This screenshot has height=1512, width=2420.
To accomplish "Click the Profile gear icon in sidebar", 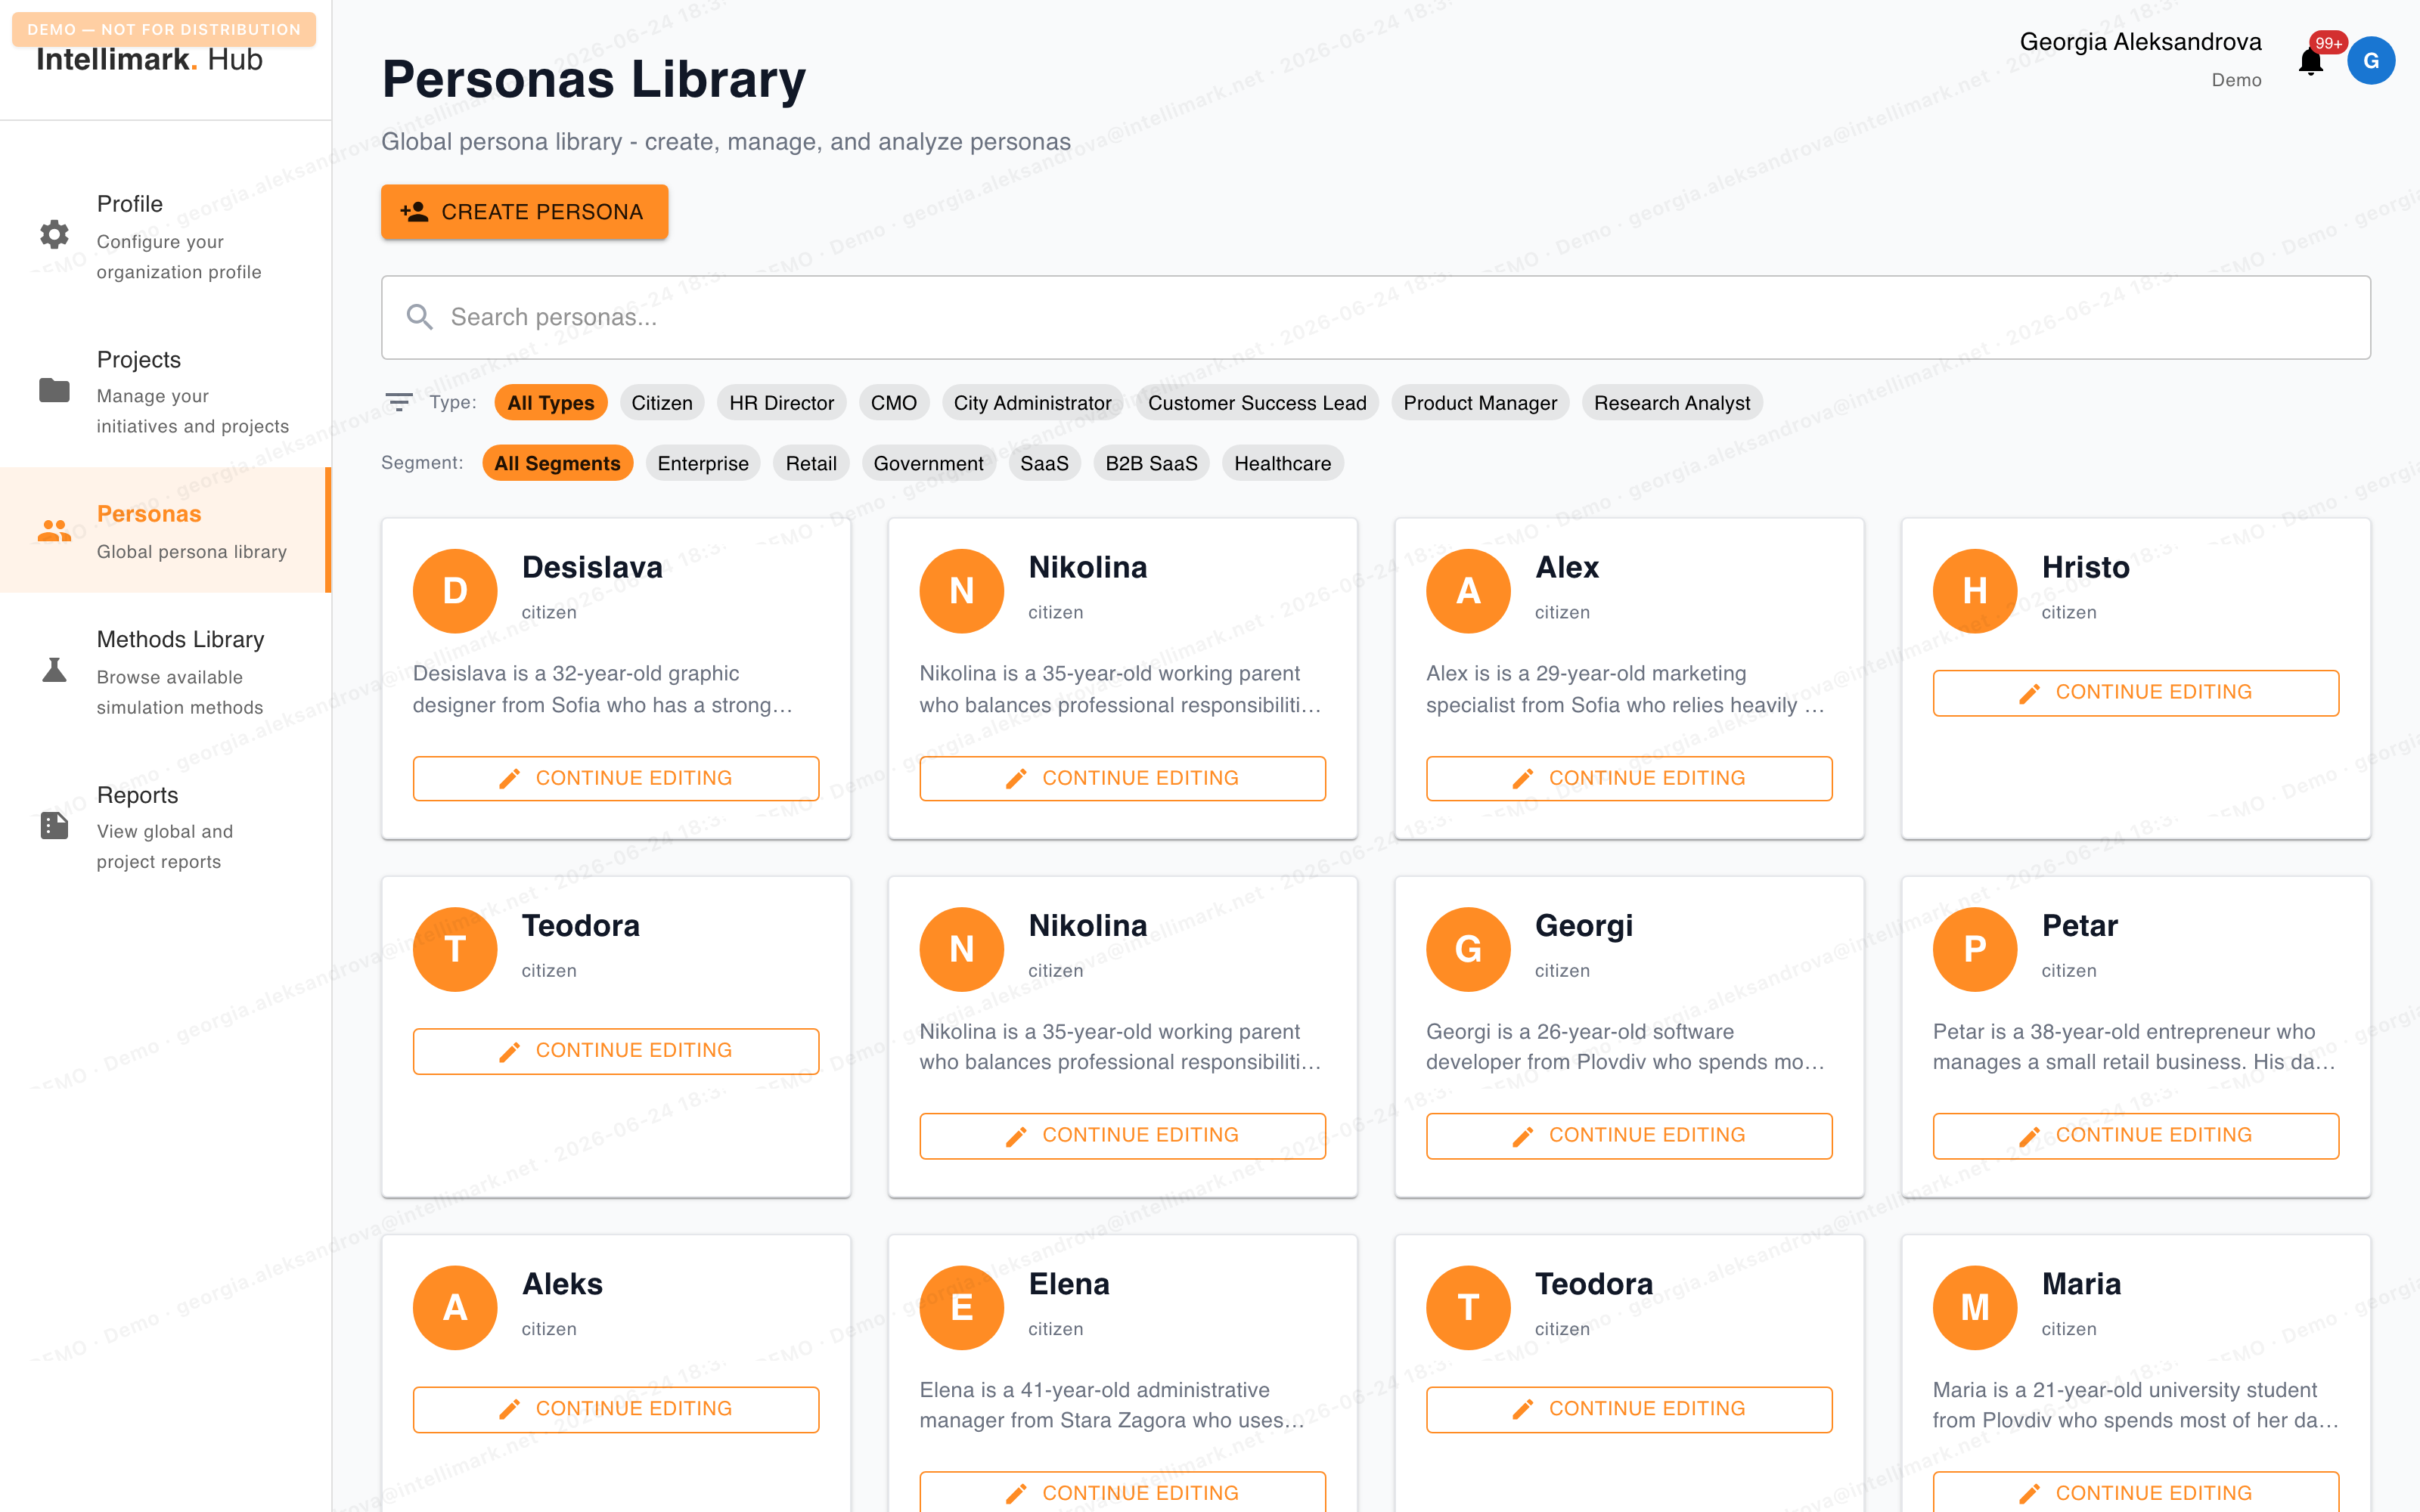I will pos(54,234).
